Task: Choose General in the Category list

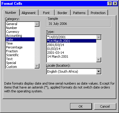Action: pyautogui.click(x=20, y=24)
